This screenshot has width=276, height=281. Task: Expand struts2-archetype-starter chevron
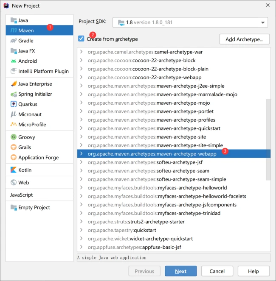(x=82, y=222)
